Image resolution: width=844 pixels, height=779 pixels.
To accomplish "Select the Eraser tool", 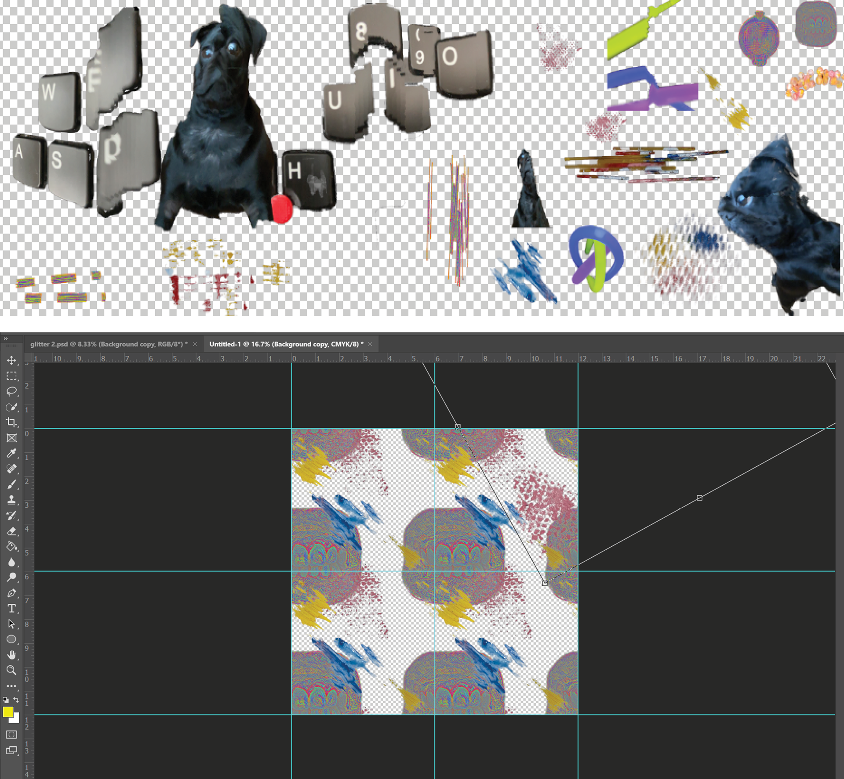I will [x=11, y=531].
